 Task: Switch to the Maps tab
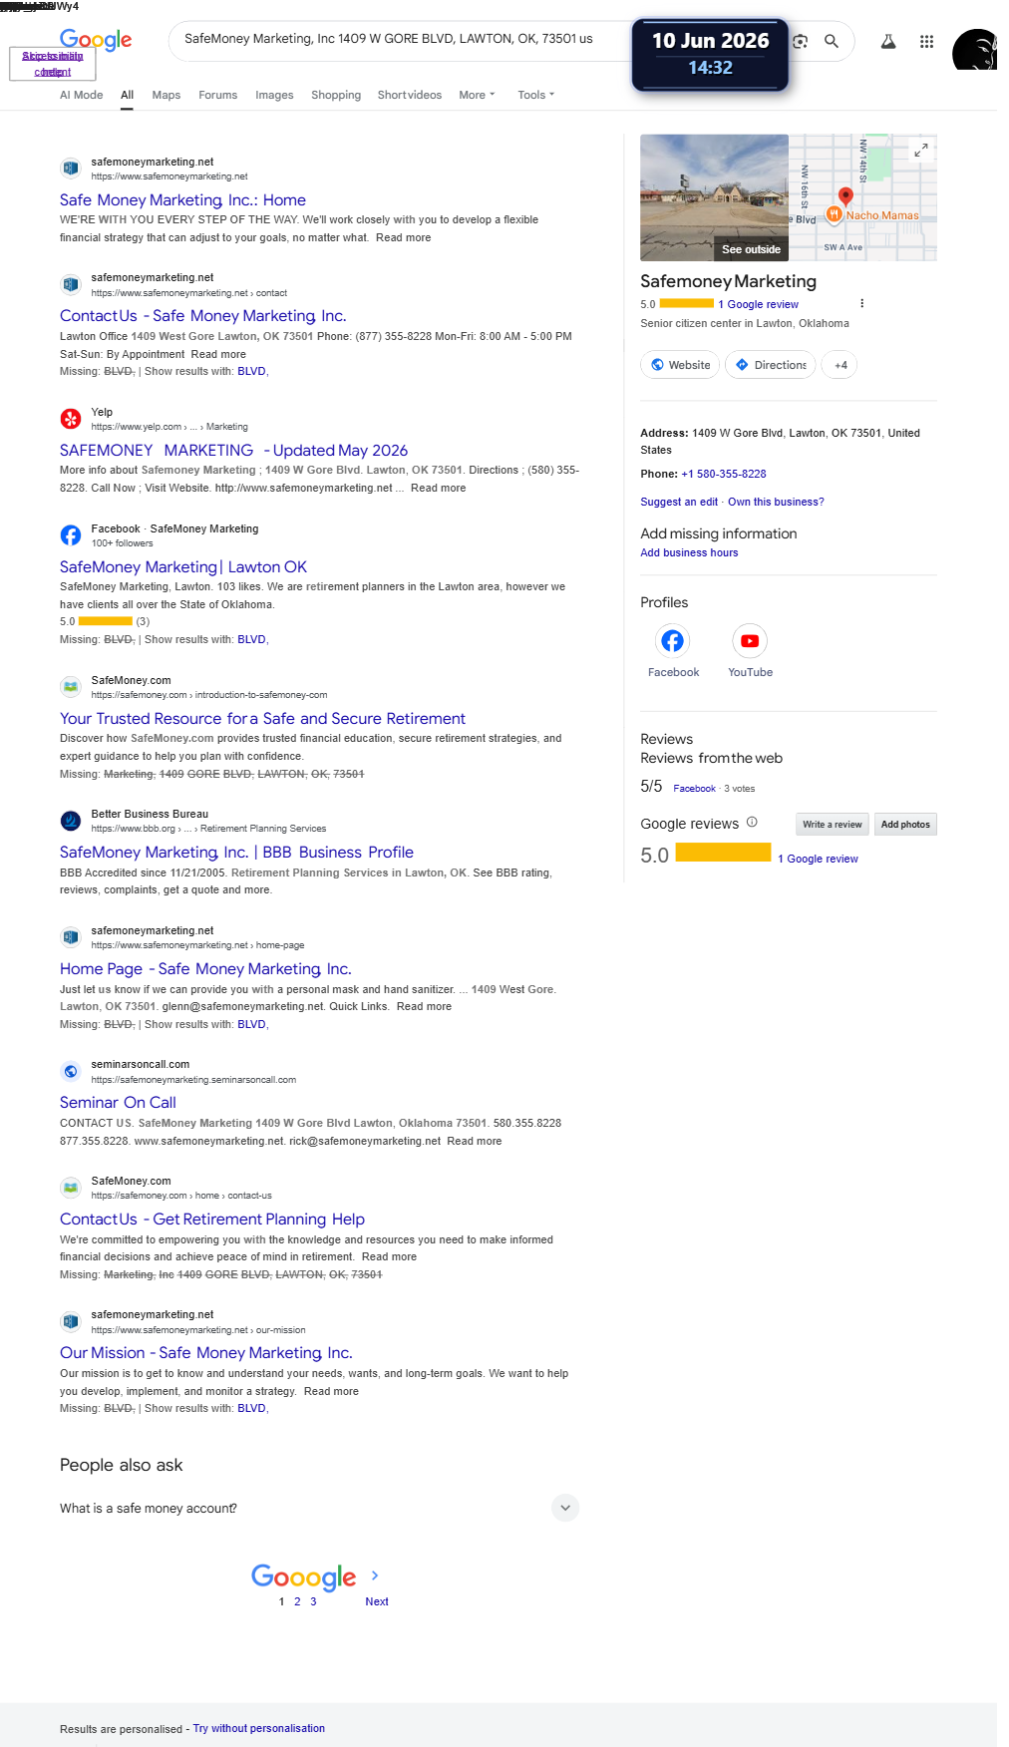(167, 95)
